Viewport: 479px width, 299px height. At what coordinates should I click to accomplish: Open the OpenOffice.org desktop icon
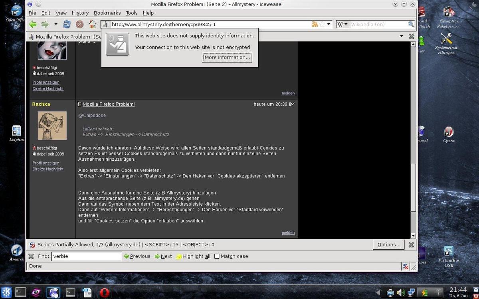tap(16, 16)
